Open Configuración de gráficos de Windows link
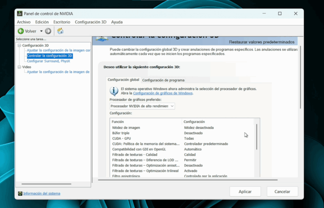 [163, 93]
